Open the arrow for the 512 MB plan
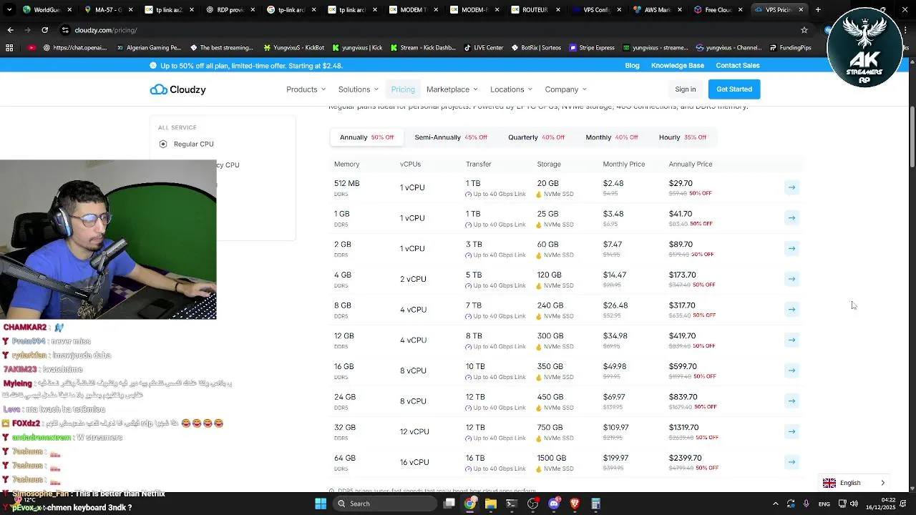This screenshot has height=515, width=916. point(791,187)
